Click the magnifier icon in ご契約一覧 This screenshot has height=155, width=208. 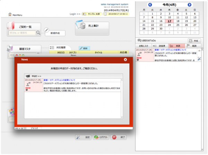click(38, 32)
